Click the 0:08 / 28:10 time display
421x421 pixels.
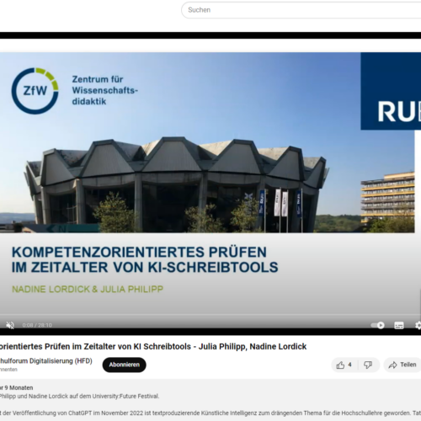click(37, 325)
